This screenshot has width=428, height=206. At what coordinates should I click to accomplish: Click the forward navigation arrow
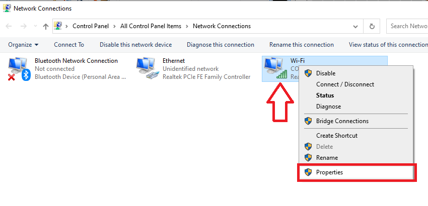tap(24, 27)
